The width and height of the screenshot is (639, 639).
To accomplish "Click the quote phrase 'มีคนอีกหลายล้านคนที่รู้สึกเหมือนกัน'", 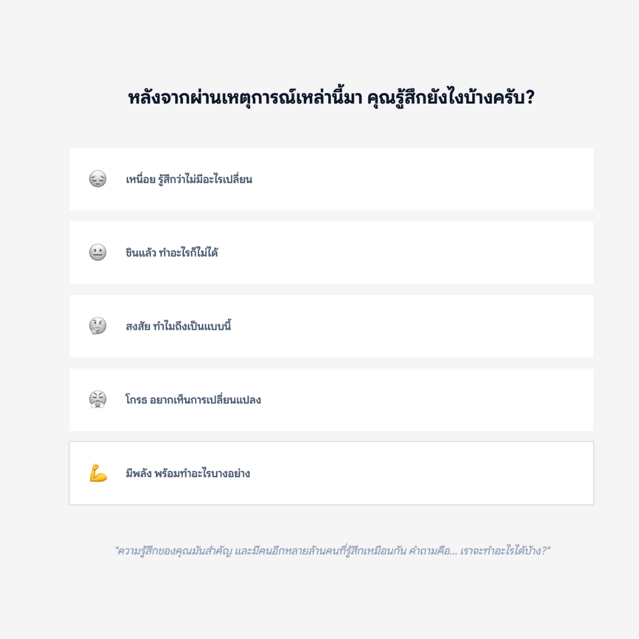I will 327,551.
